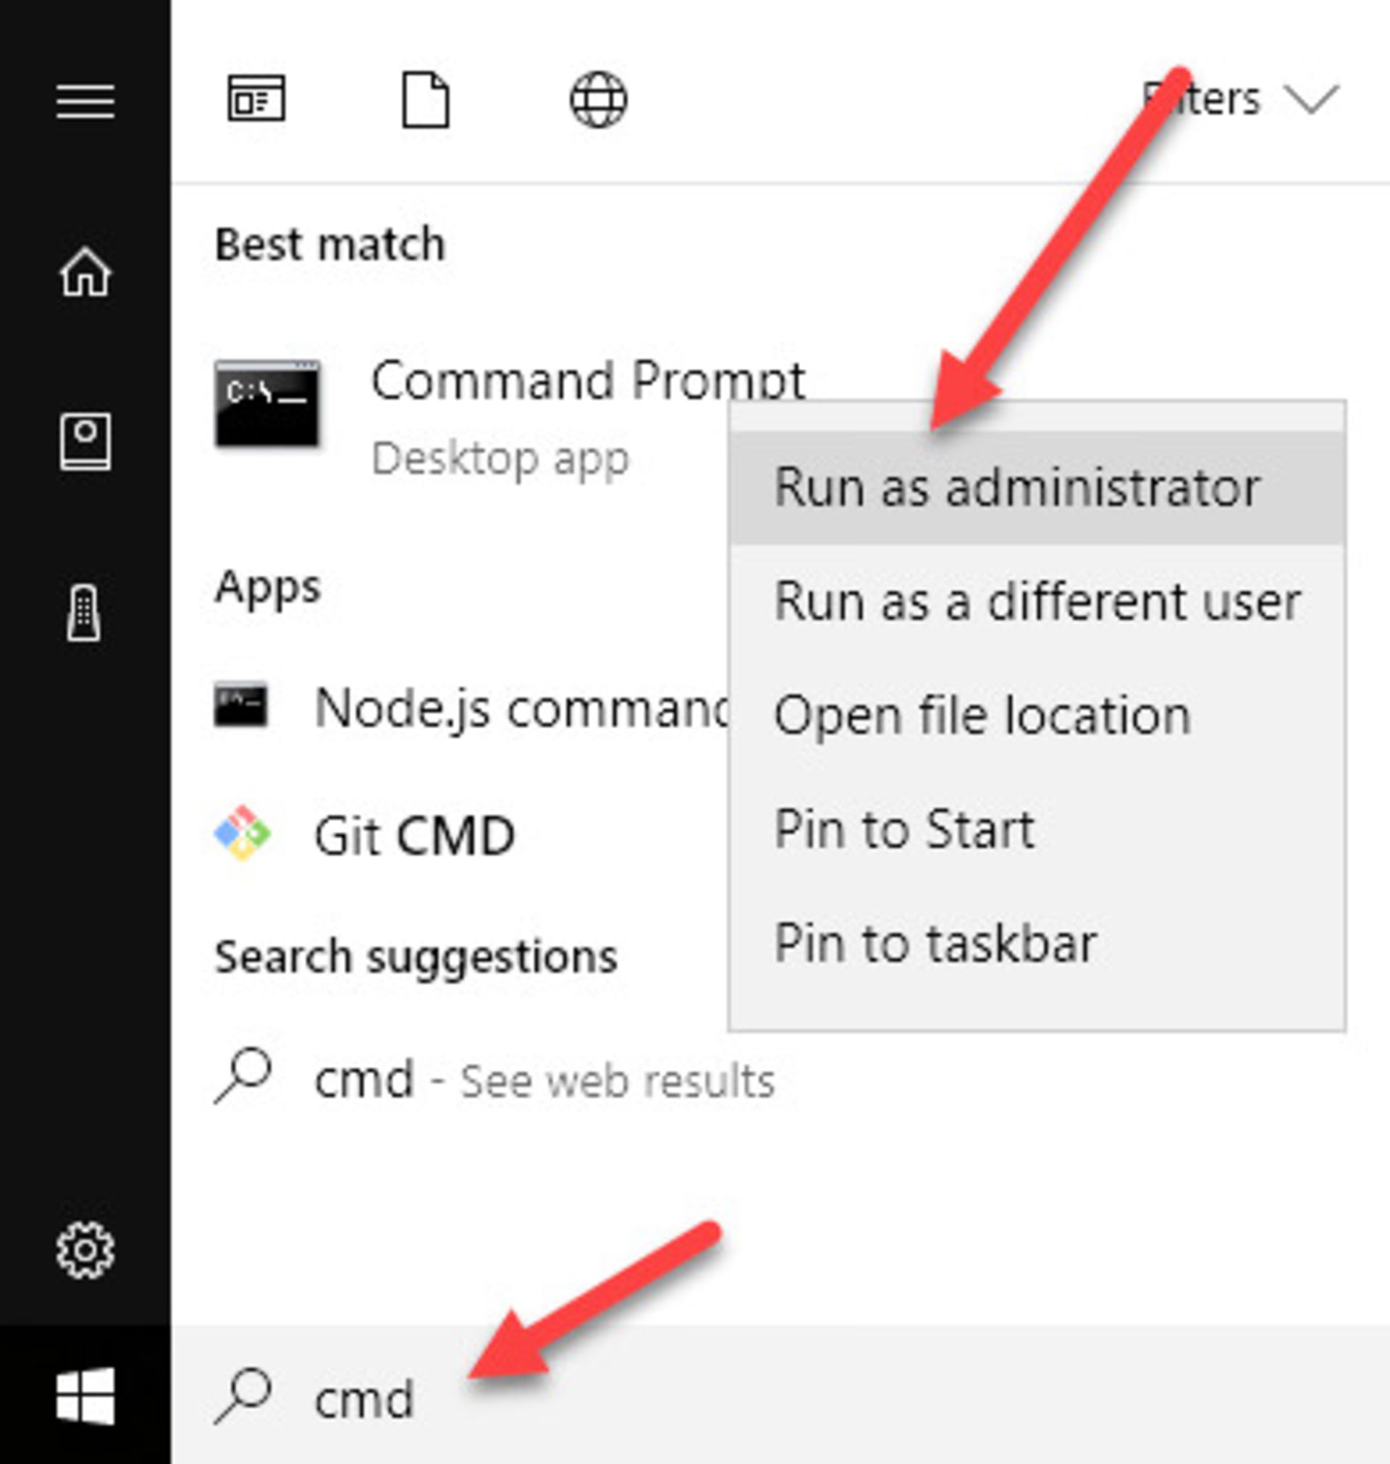Open the Git CMD app result
The height and width of the screenshot is (1464, 1390).
[x=413, y=835]
